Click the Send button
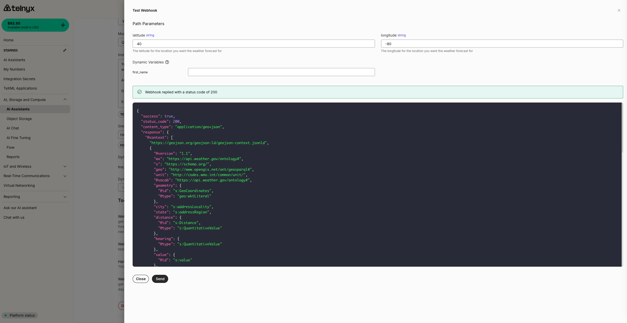627x323 pixels. click(x=160, y=279)
